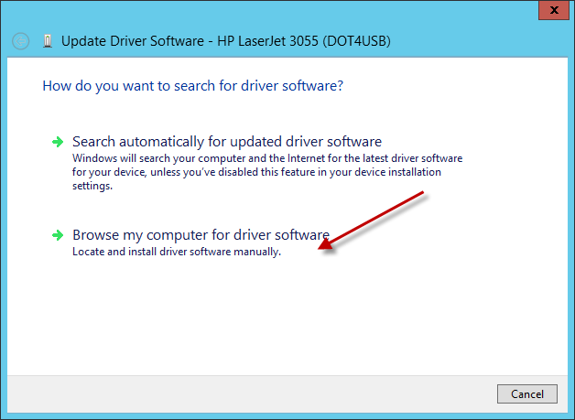Select "Search automatically for updated driver software"

[x=226, y=142]
